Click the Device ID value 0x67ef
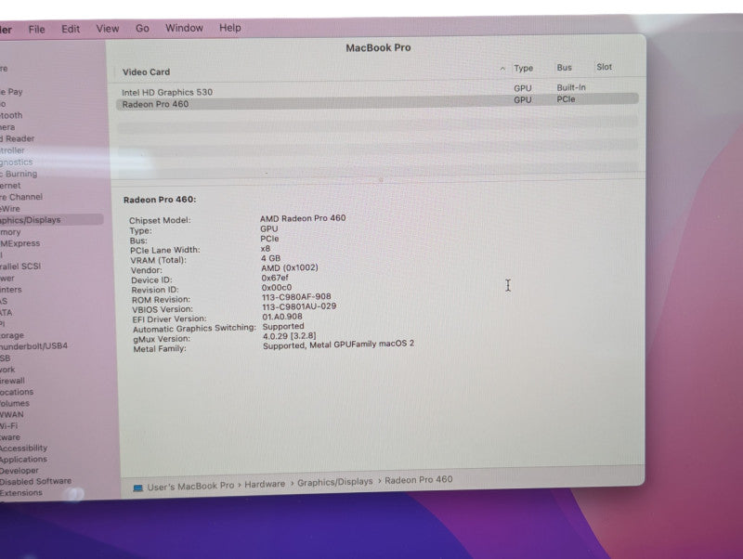 pyautogui.click(x=275, y=278)
